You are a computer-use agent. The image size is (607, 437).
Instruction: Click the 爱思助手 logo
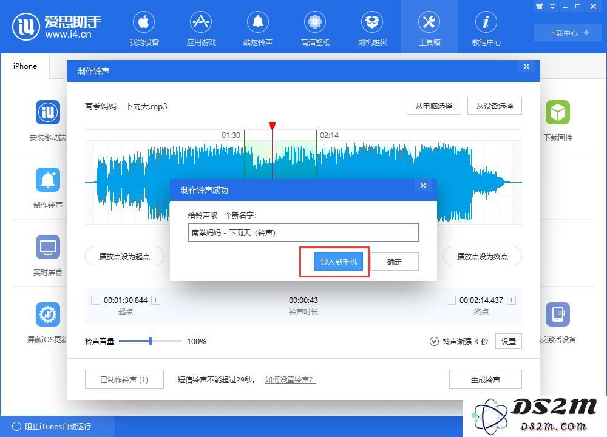(56, 26)
